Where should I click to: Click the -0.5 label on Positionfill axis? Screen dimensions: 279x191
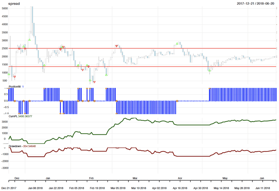coord(6,107)
